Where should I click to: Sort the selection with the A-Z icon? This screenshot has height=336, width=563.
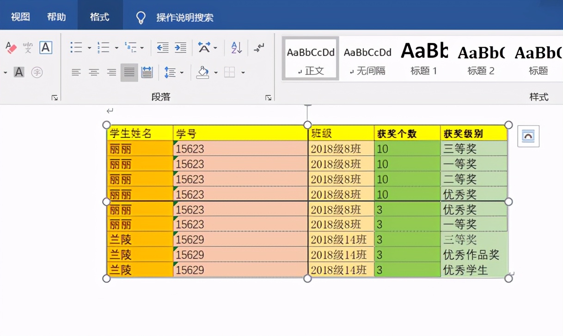[237, 47]
